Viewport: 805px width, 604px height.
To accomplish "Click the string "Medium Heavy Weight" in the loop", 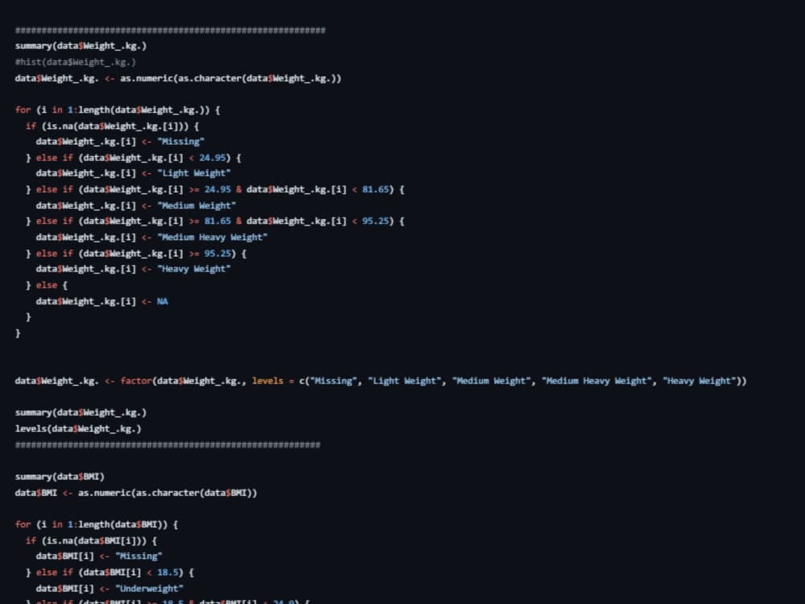I will (212, 238).
